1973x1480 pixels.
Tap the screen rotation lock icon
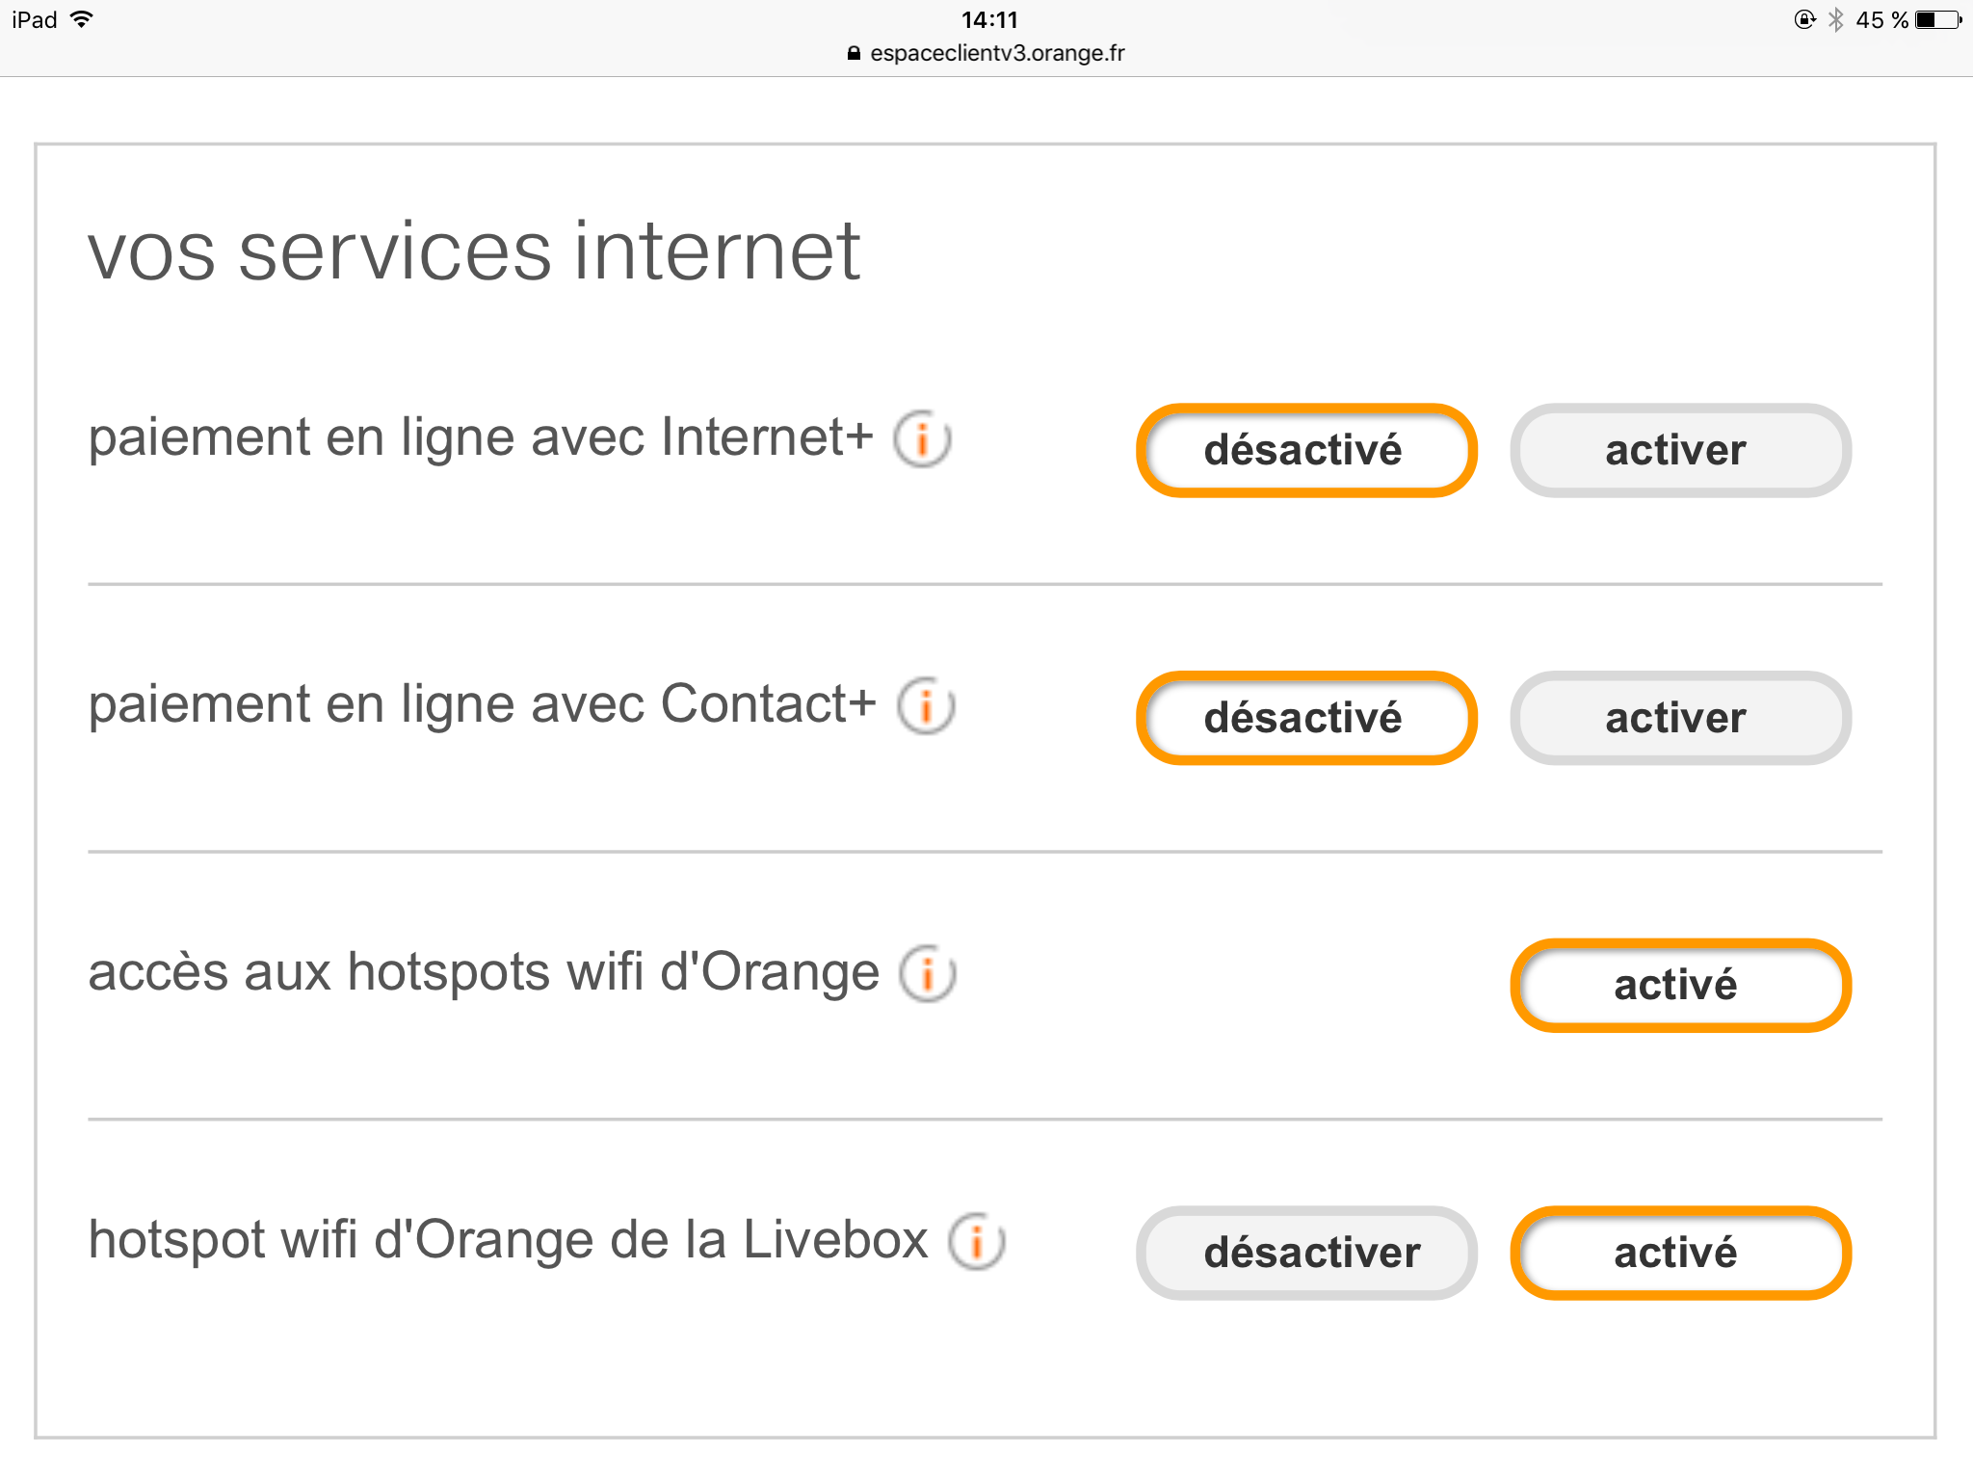tap(1804, 20)
